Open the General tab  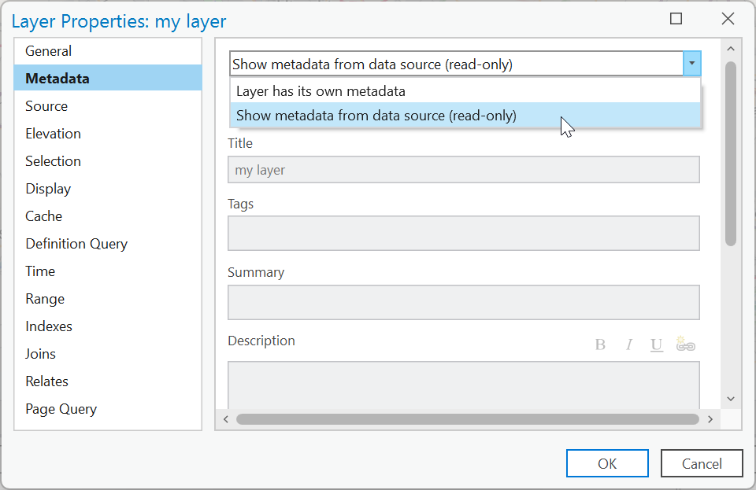click(48, 51)
